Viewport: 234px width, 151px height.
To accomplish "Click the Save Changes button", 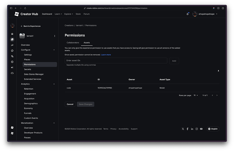I will tap(85, 104).
